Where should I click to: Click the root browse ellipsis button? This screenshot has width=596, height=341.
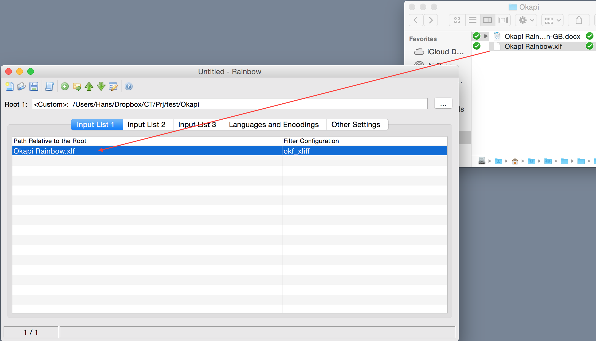(x=443, y=104)
